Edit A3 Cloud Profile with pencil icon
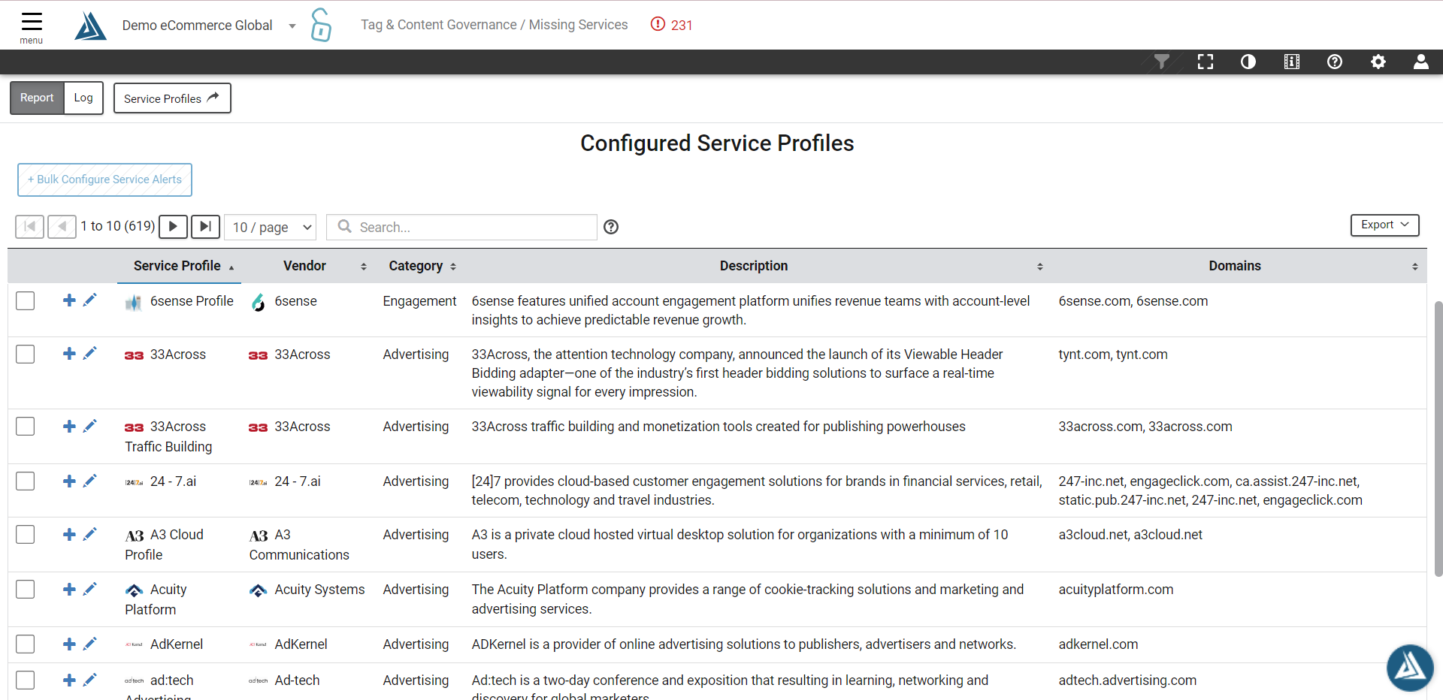The height and width of the screenshot is (700, 1443). (89, 534)
